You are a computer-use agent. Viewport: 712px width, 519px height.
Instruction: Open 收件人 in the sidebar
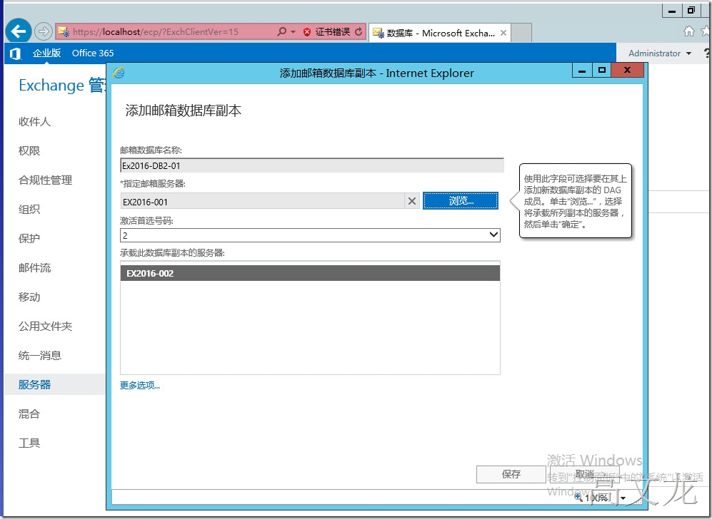pos(34,121)
